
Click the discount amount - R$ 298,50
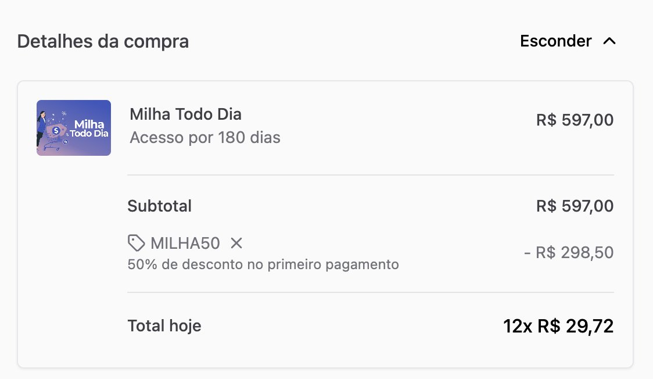(x=569, y=252)
